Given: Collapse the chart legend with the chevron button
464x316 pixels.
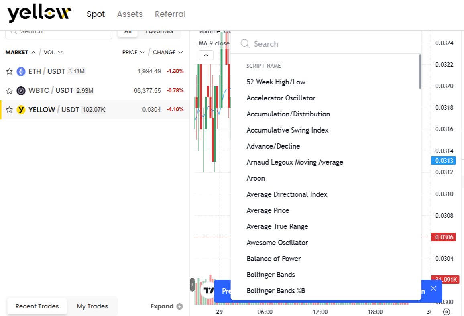Looking at the screenshot, I should 206,55.
